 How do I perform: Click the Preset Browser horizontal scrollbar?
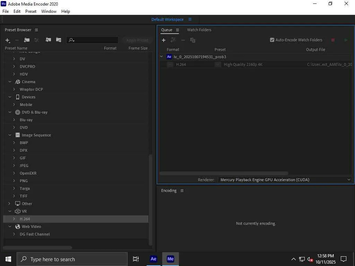click(x=37, y=247)
